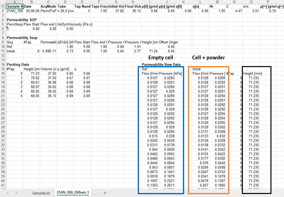Click Ref flow value 0.015
284x197 pixels.
150,136
